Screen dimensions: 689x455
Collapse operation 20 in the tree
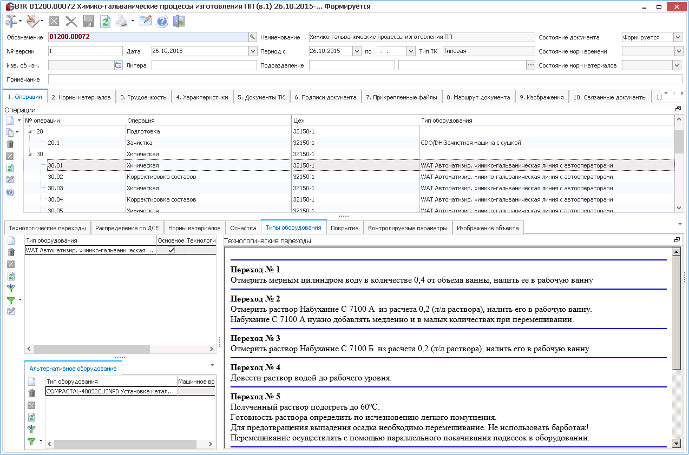point(30,132)
